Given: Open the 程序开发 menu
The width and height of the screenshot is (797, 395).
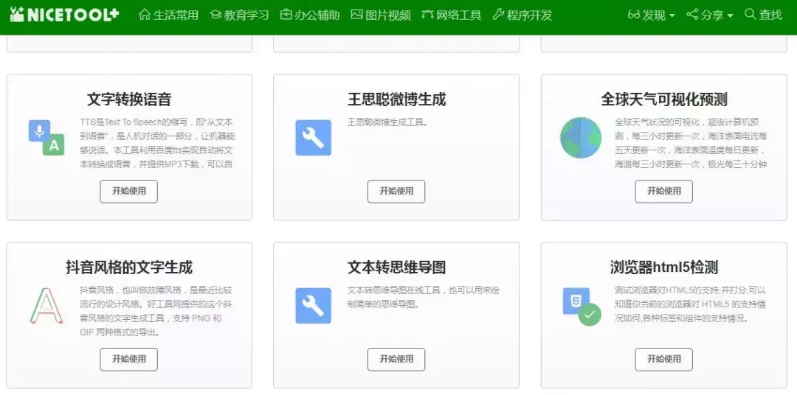Looking at the screenshot, I should 522,15.
